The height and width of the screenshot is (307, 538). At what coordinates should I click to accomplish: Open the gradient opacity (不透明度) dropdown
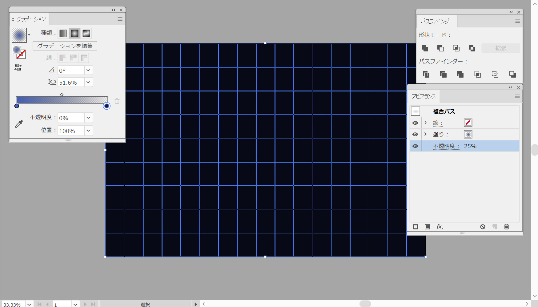88,118
